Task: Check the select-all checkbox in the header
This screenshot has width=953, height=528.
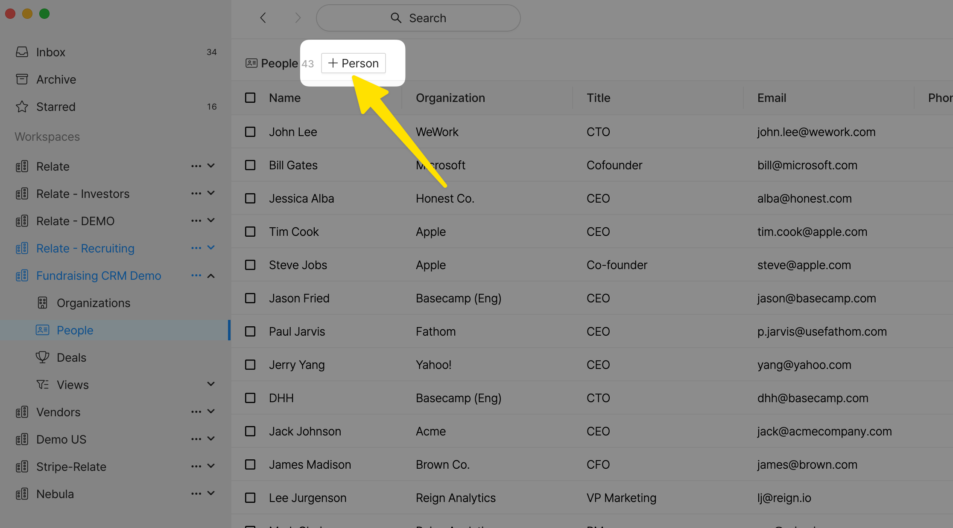Action: 250,98
